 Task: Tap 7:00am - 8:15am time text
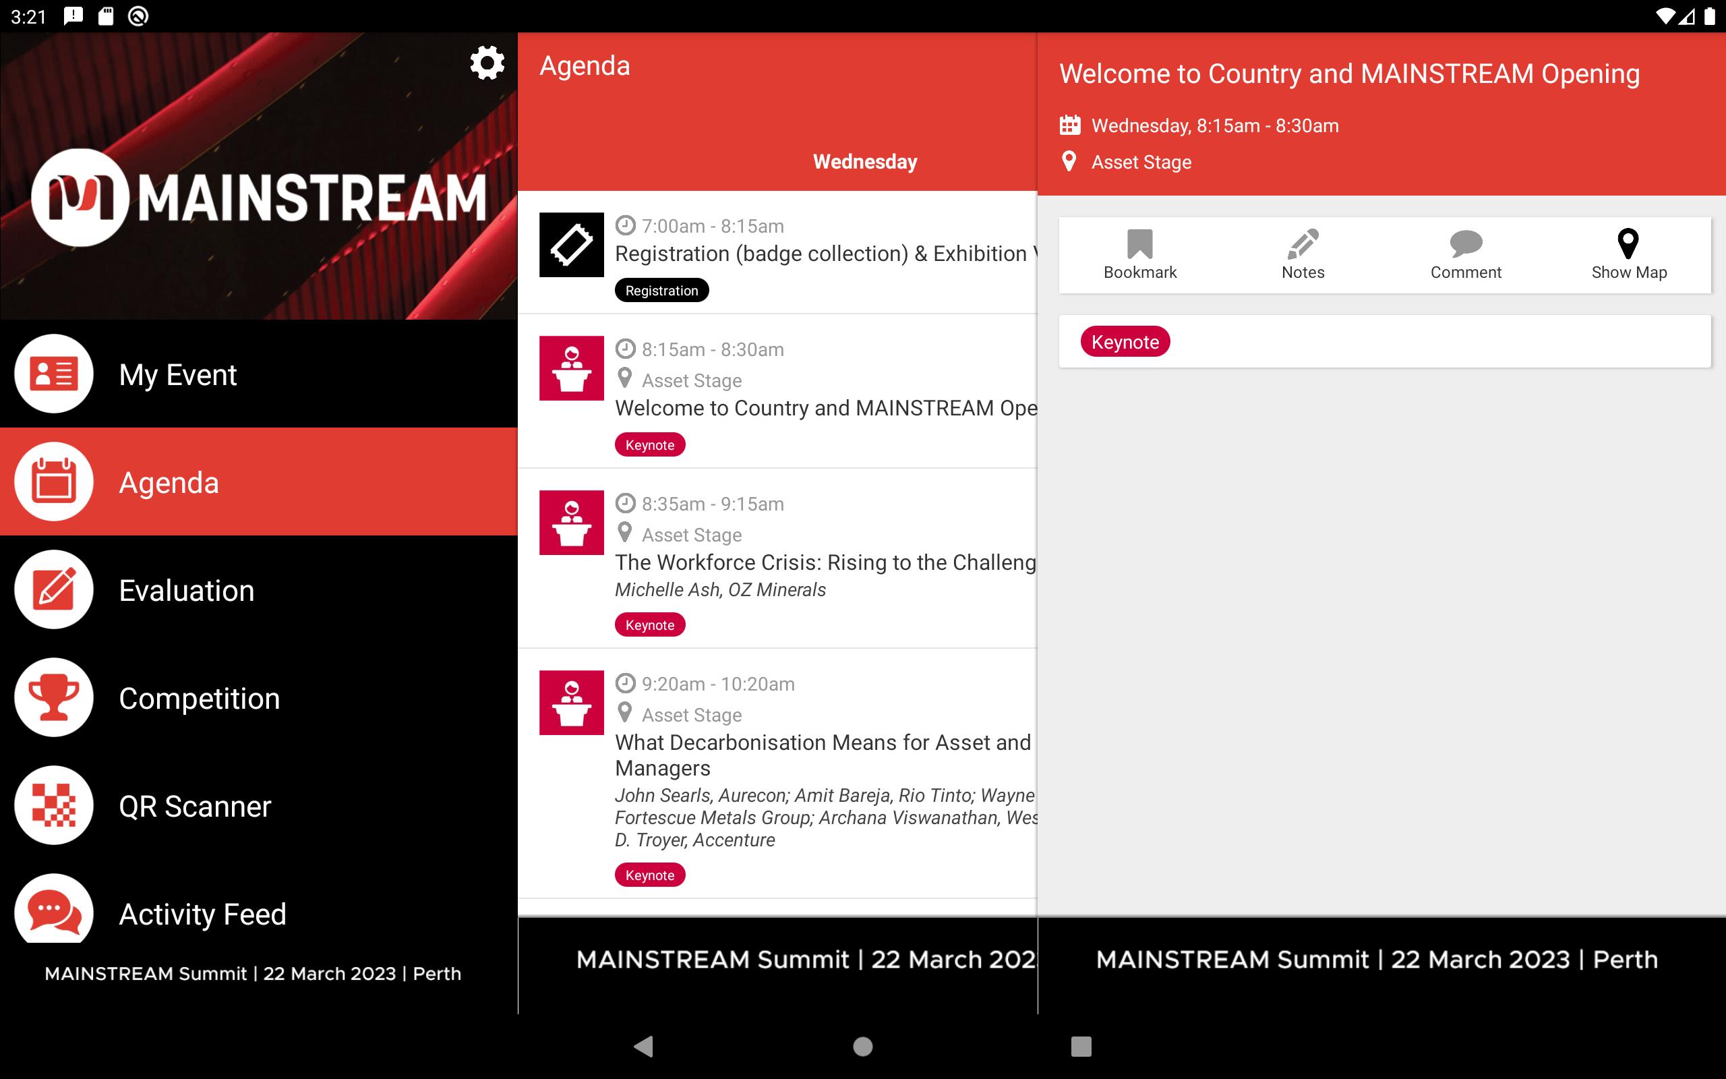[x=713, y=226]
